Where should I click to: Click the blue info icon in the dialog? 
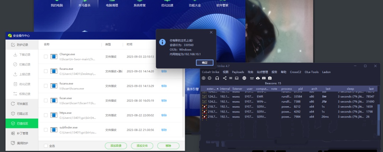pyautogui.click(x=162, y=42)
